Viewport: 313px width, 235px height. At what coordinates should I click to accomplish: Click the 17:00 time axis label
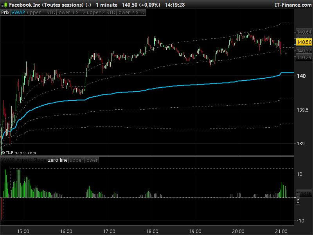click(x=109, y=231)
